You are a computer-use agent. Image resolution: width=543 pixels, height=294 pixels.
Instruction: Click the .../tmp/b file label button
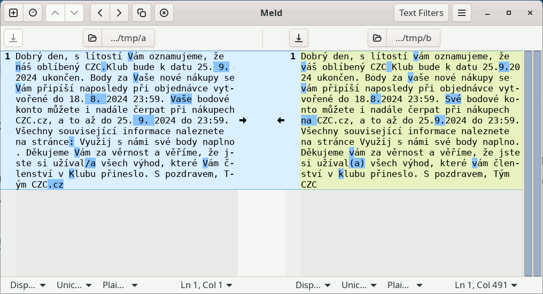pyautogui.click(x=414, y=38)
